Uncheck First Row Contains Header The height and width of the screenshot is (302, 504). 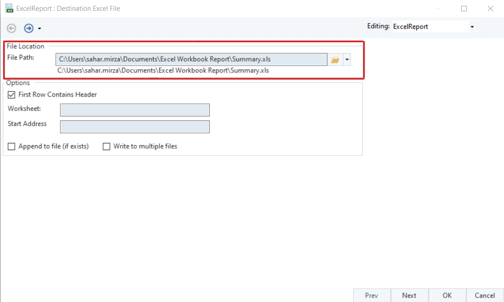pos(12,95)
